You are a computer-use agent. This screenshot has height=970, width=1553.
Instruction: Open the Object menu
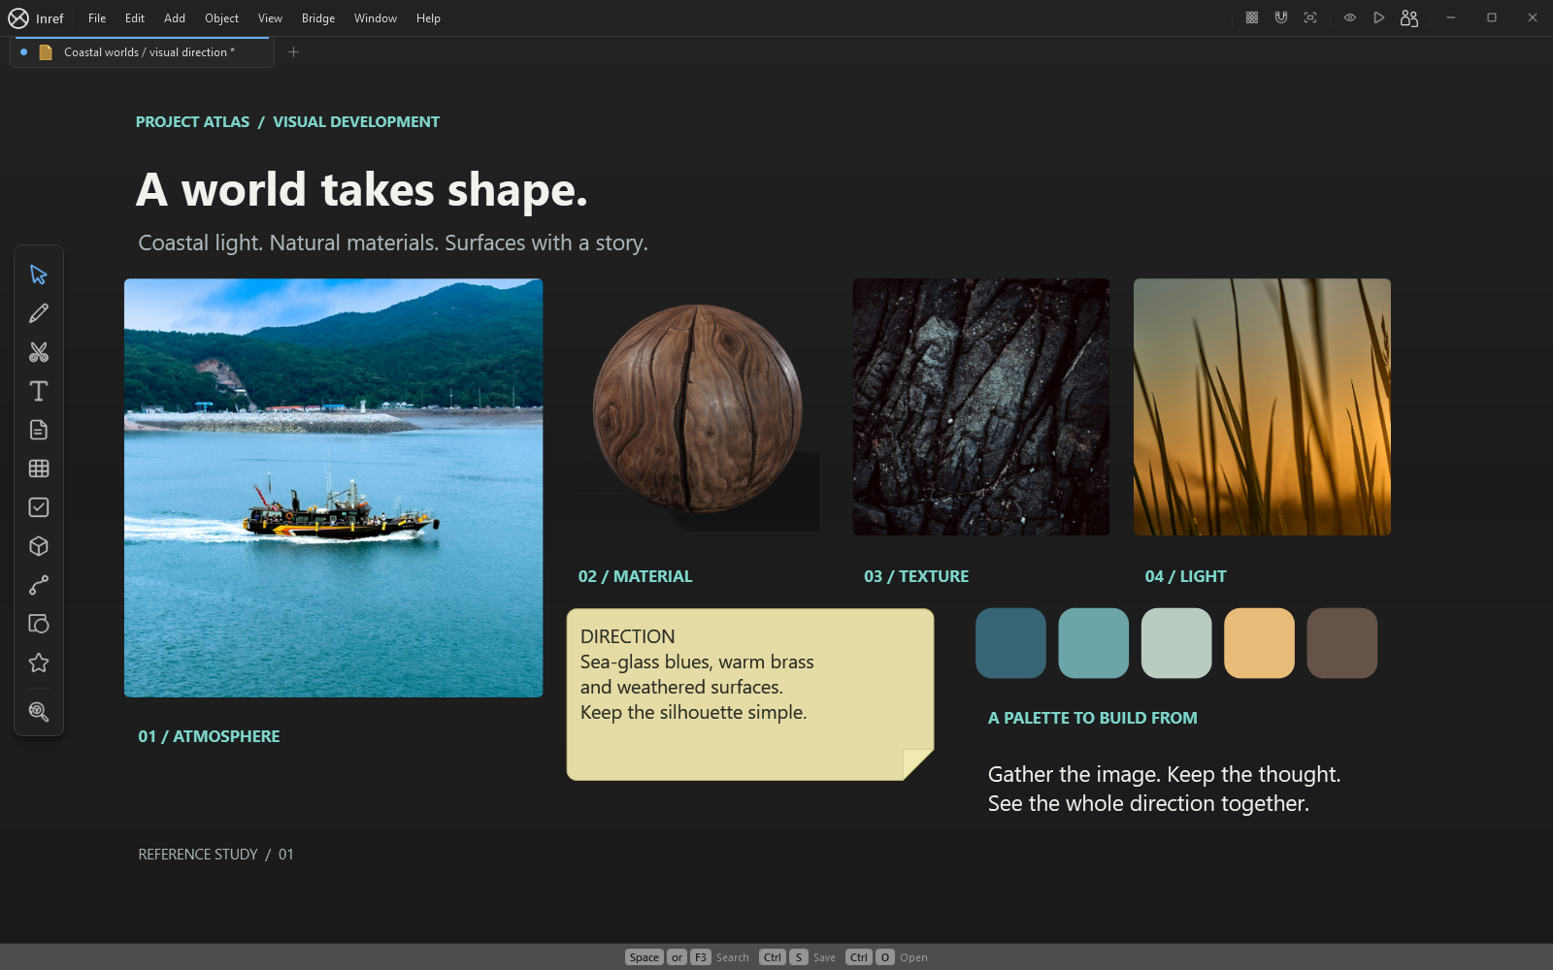pos(222,18)
